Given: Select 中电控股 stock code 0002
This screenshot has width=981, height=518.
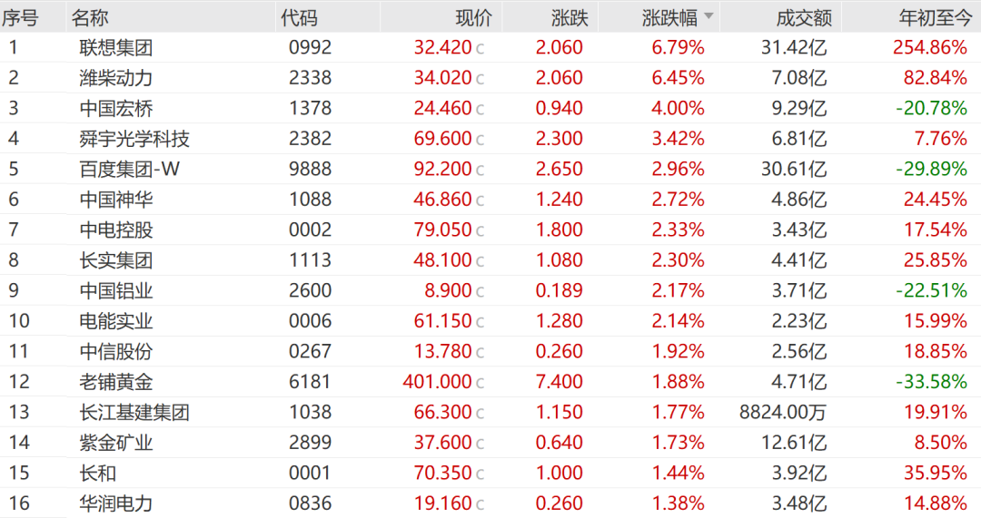Looking at the screenshot, I should [311, 230].
